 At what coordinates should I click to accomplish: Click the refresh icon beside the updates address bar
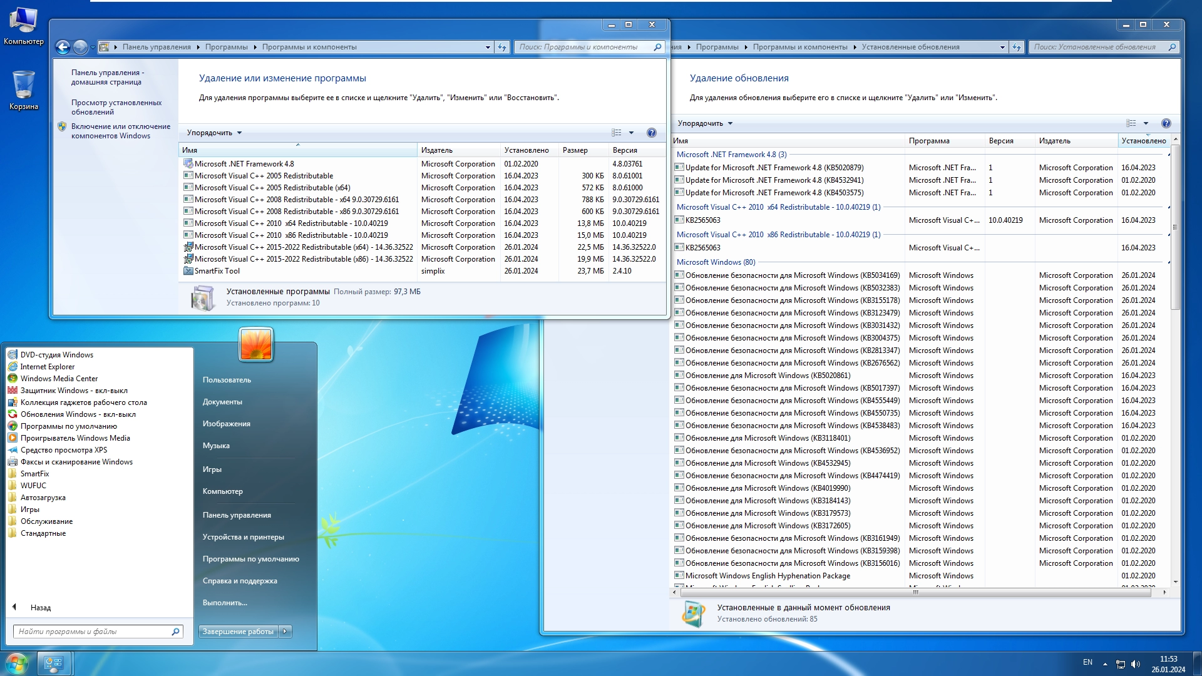tap(1017, 47)
